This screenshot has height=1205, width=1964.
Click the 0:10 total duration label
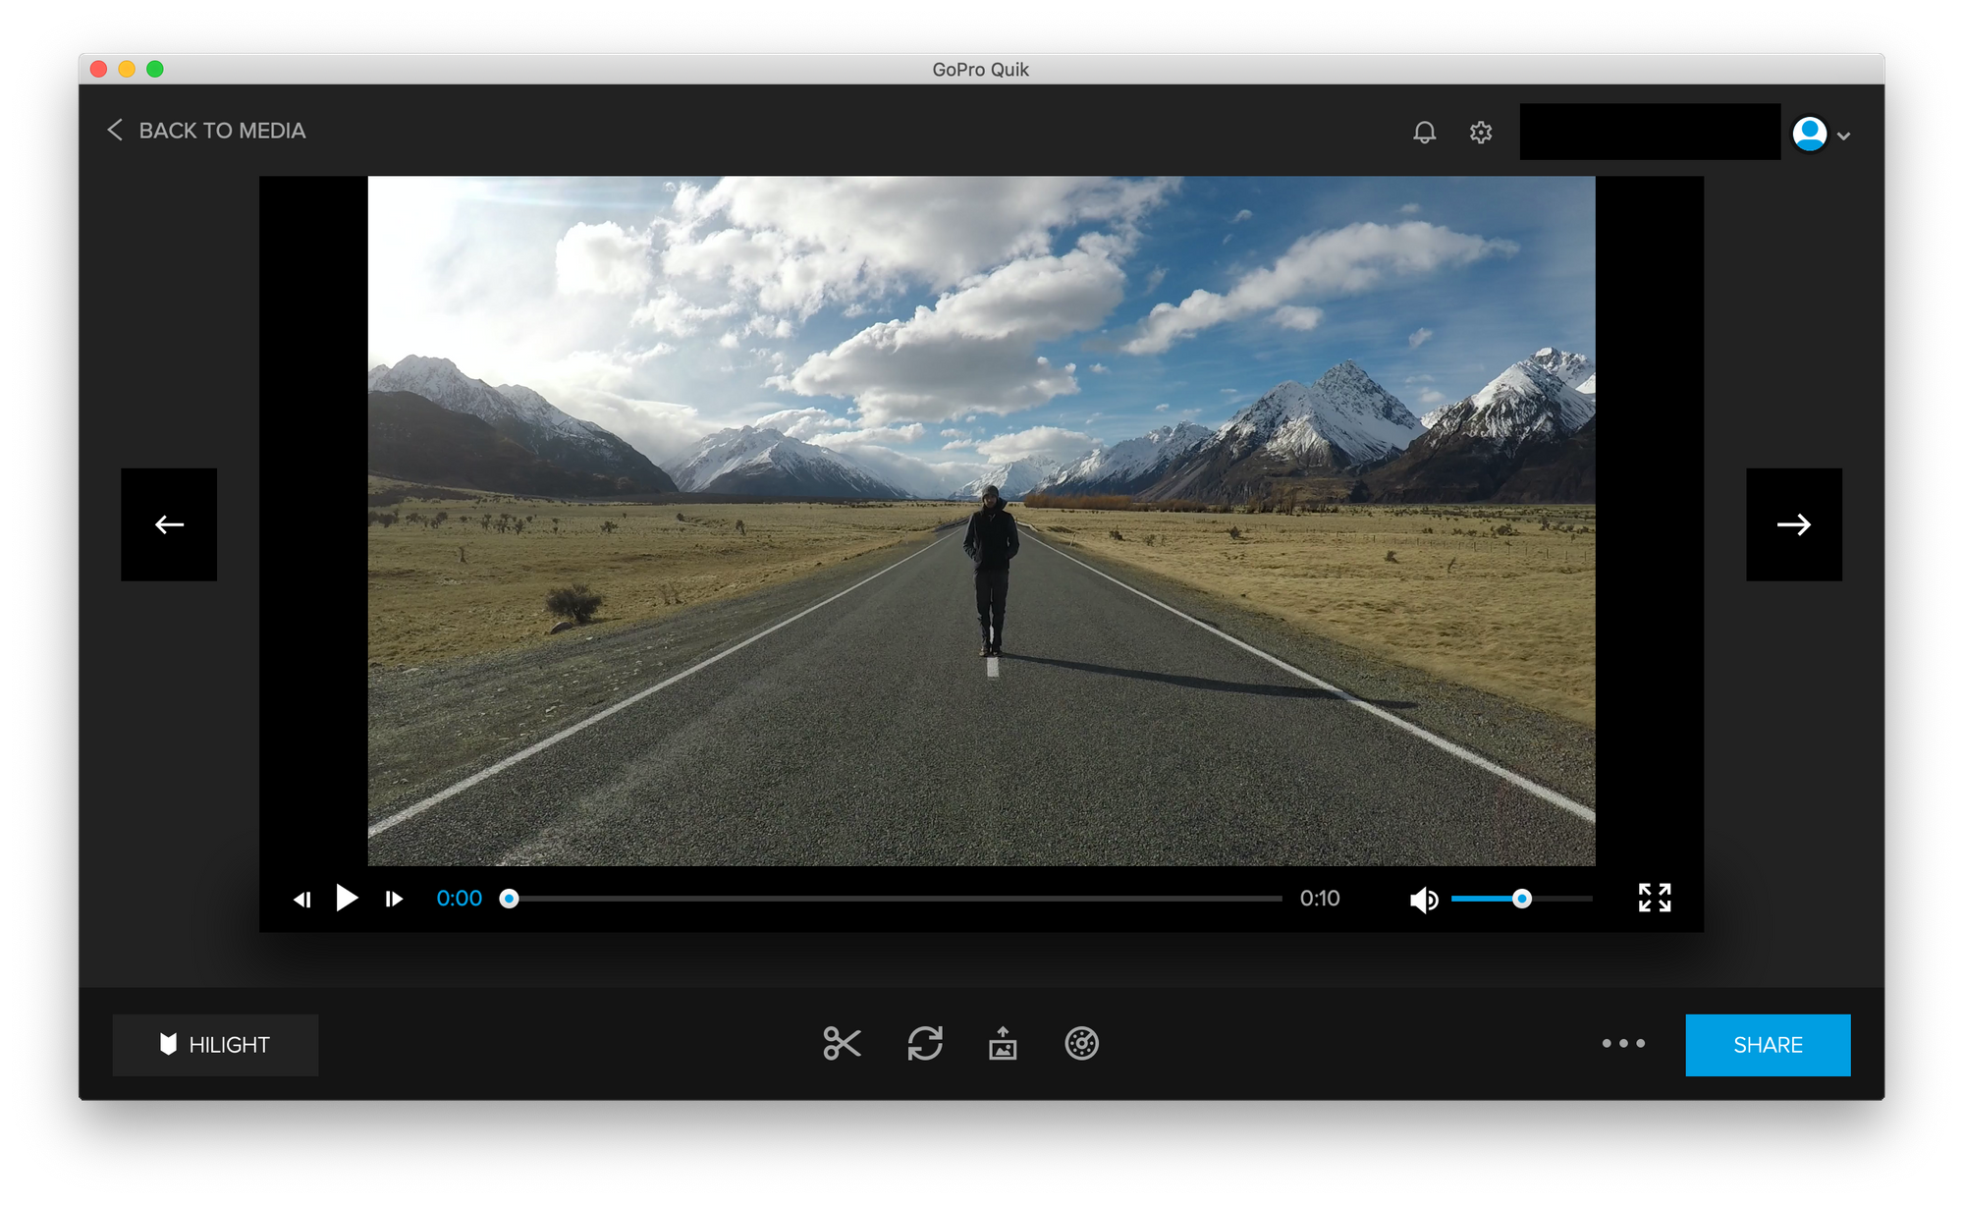(x=1320, y=899)
